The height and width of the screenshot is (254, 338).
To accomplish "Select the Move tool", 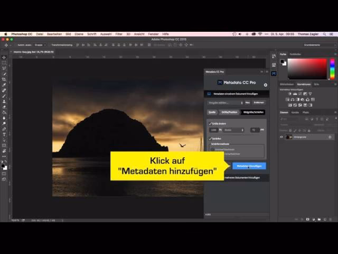I will click(x=4, y=57).
